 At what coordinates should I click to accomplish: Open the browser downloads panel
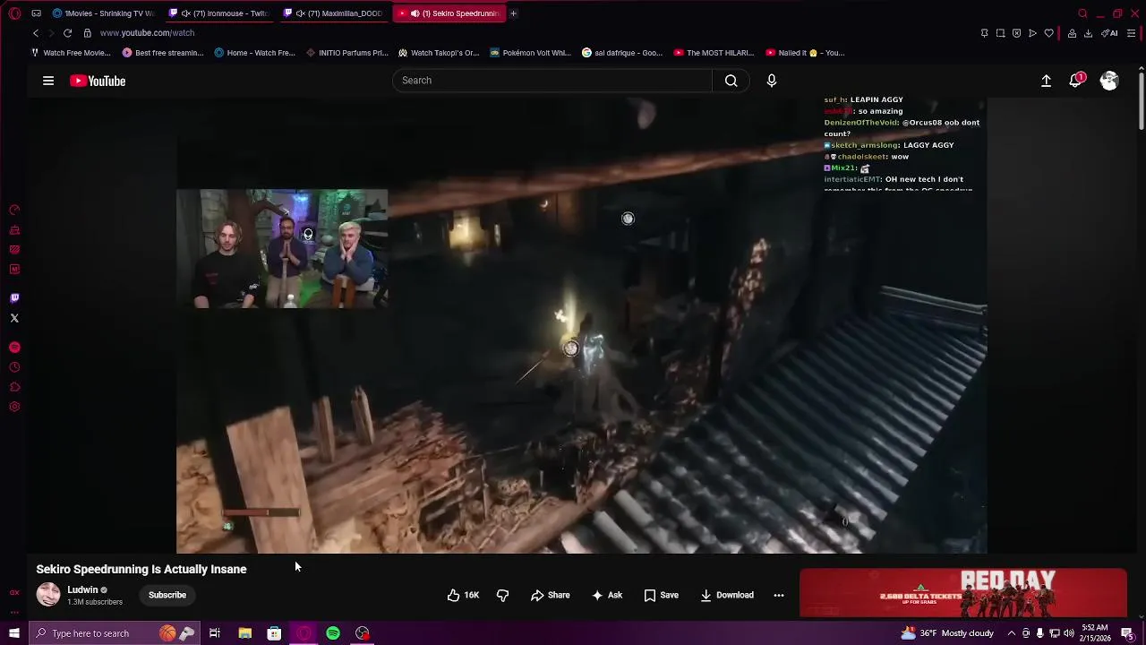click(x=1088, y=33)
